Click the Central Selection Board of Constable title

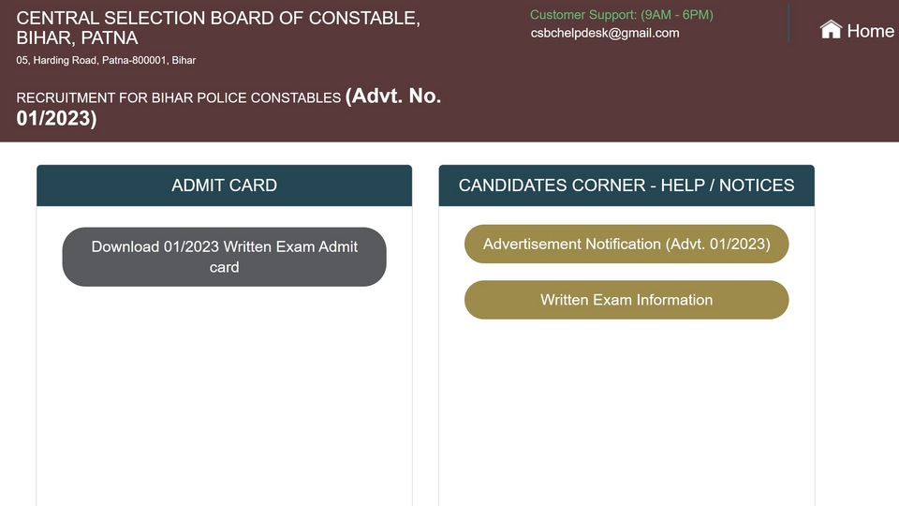(218, 19)
